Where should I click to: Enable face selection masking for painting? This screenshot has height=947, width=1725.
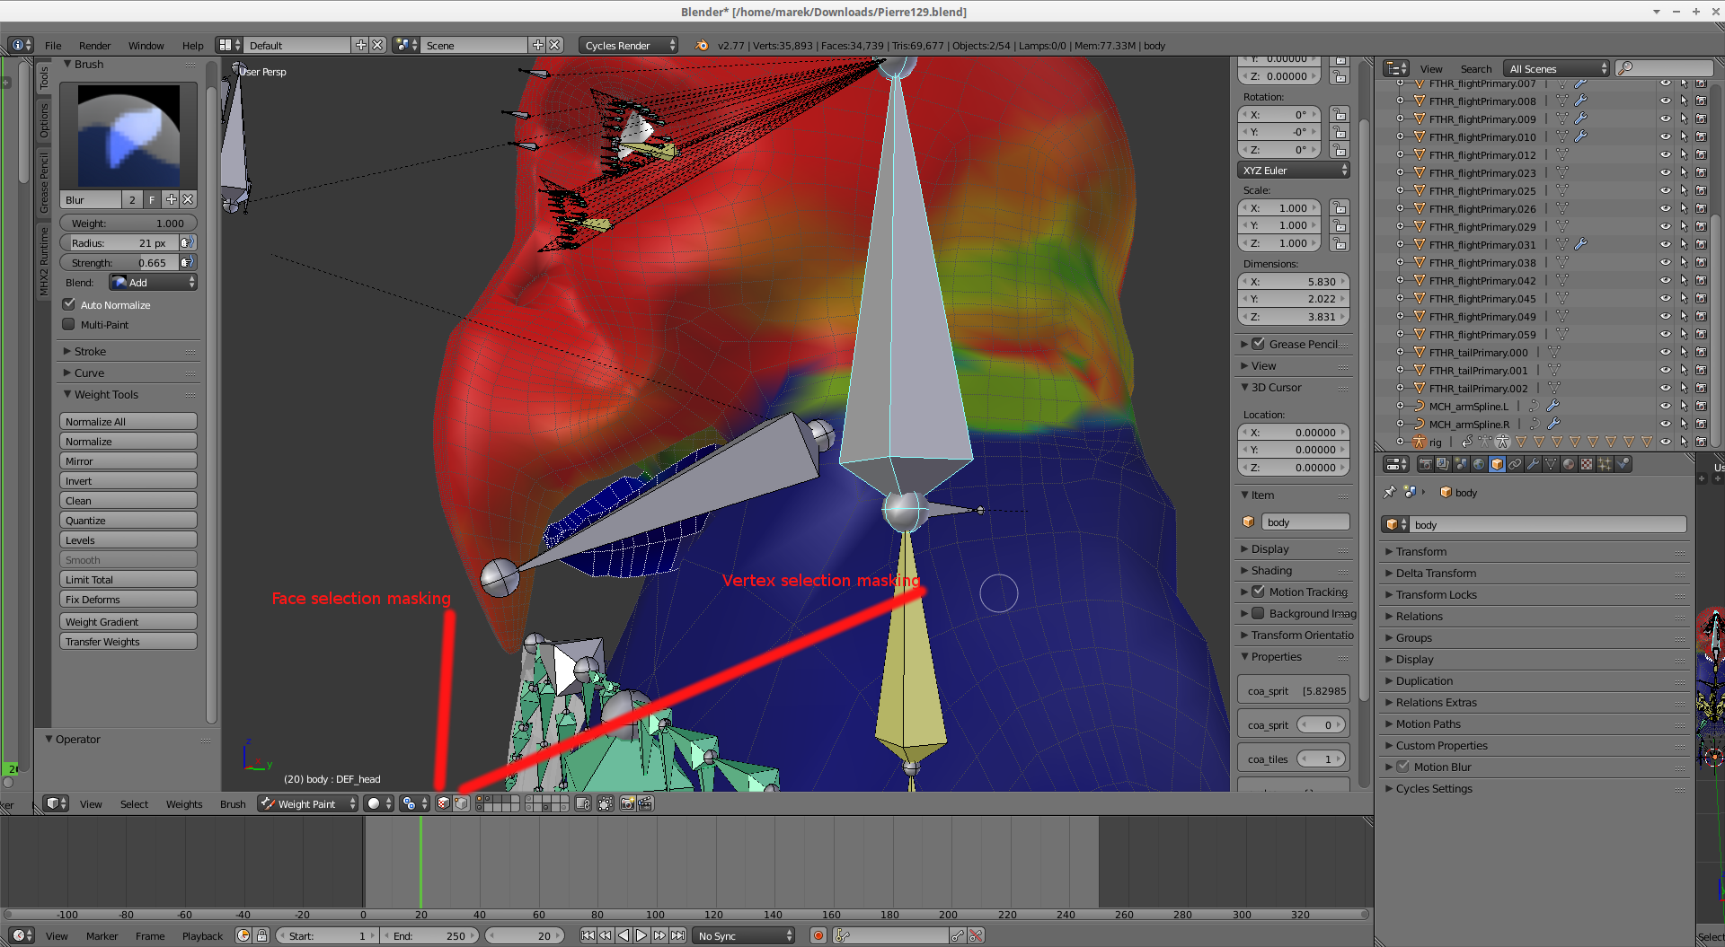444,803
